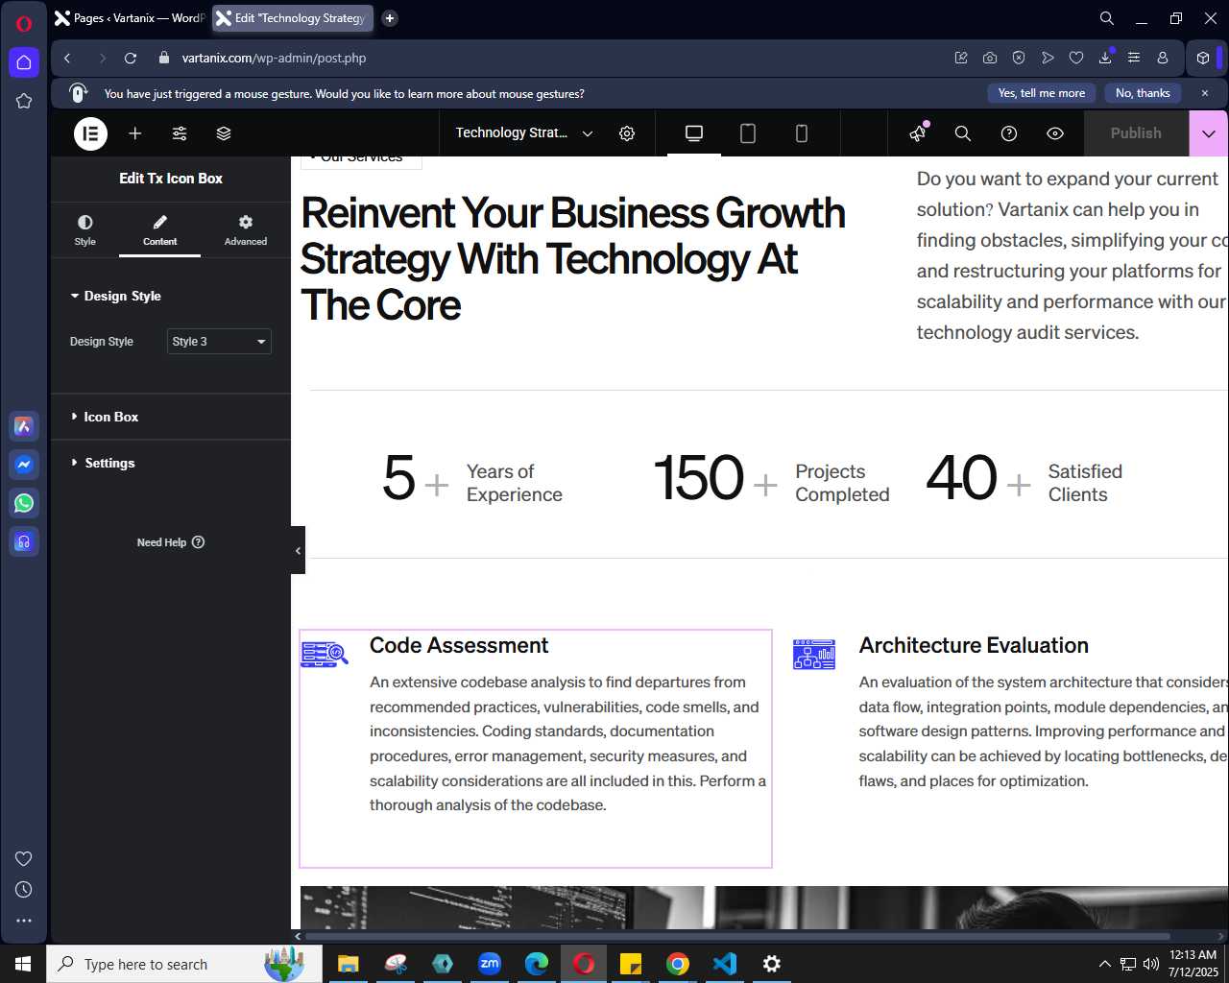The width and height of the screenshot is (1229, 983).
Task: Select the Reinvent Your Business Growth heading
Action: (573, 259)
